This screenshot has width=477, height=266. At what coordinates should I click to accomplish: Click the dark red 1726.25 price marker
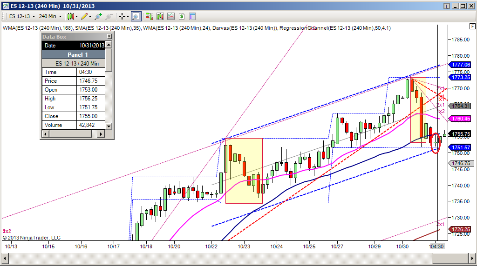coord(460,229)
